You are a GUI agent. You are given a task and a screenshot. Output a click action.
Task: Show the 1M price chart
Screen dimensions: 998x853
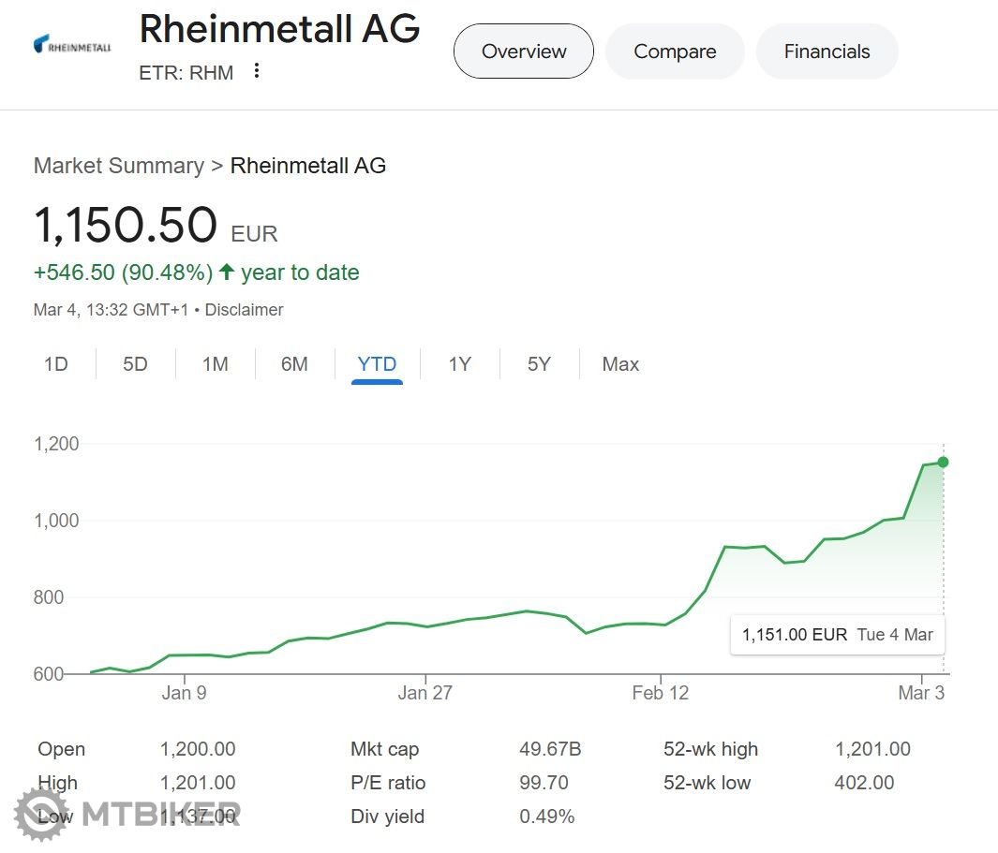(x=216, y=364)
